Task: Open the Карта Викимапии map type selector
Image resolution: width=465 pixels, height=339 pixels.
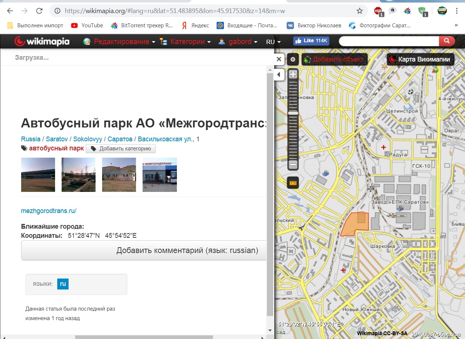Action: pyautogui.click(x=420, y=59)
